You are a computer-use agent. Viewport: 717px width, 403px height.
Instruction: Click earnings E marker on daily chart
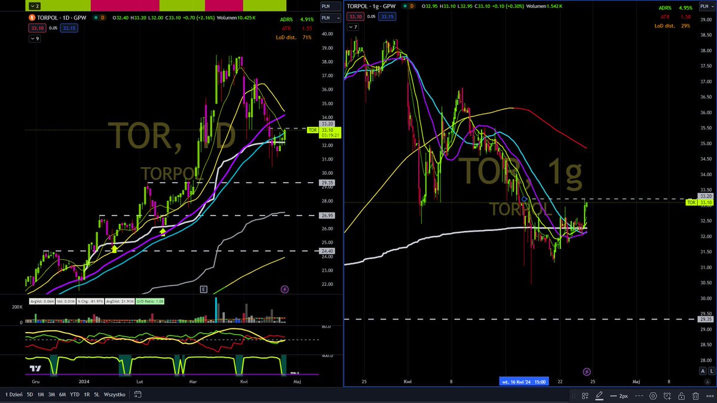coord(203,289)
